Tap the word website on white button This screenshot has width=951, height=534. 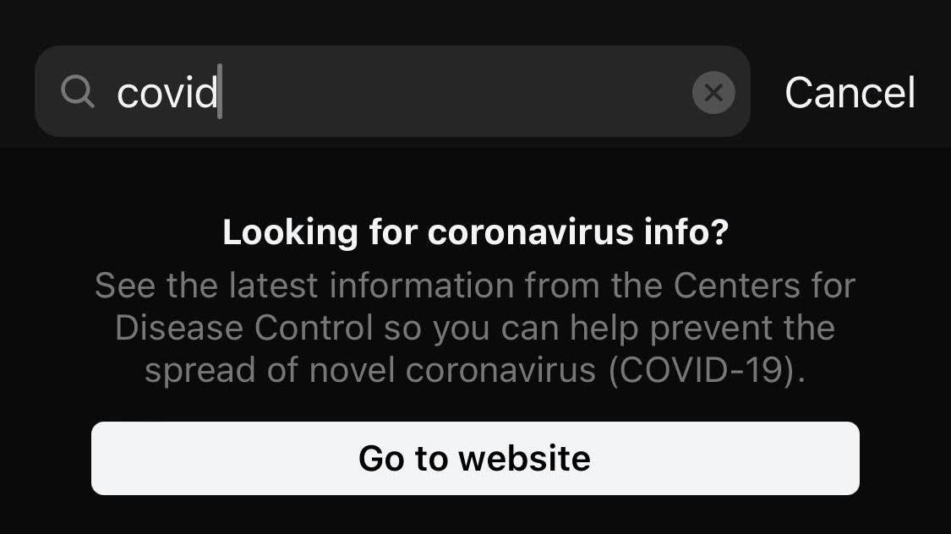(x=524, y=458)
